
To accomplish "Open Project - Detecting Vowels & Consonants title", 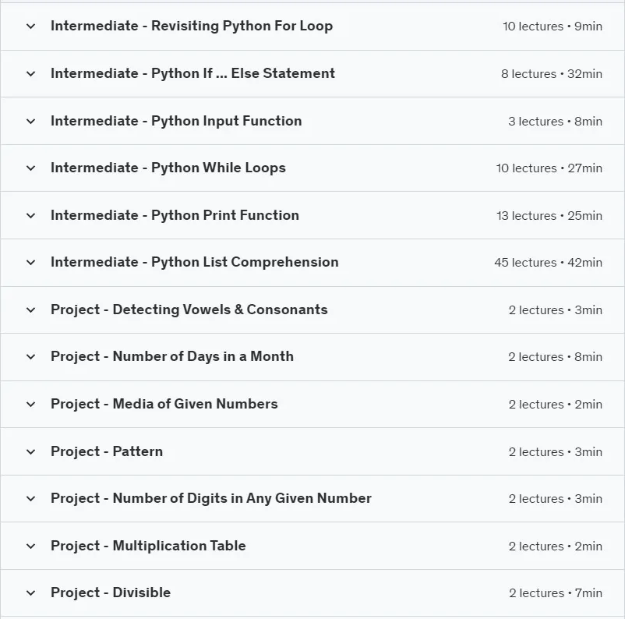I will [189, 309].
